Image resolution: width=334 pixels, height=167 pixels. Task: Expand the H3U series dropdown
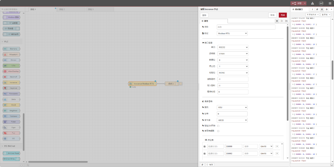[x=232, y=107]
